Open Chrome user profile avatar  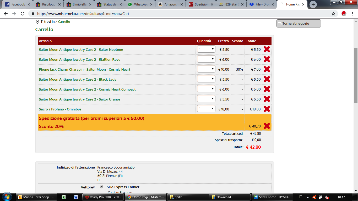pos(344,14)
